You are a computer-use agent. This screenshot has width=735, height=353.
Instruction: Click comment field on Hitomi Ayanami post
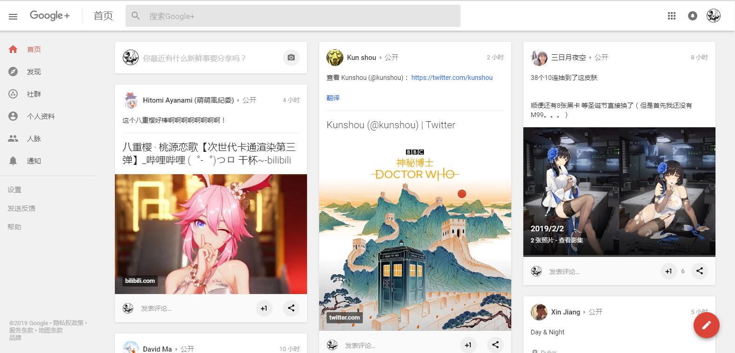[x=156, y=308]
